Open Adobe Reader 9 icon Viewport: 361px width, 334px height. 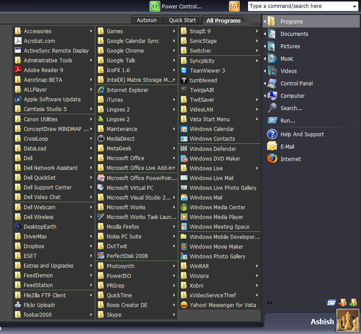tap(18, 70)
